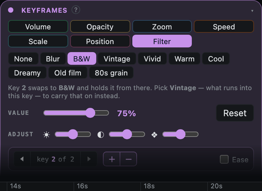This screenshot has width=262, height=191.
Task: Collapse the Keyframes panel arrow
Action: pyautogui.click(x=252, y=11)
